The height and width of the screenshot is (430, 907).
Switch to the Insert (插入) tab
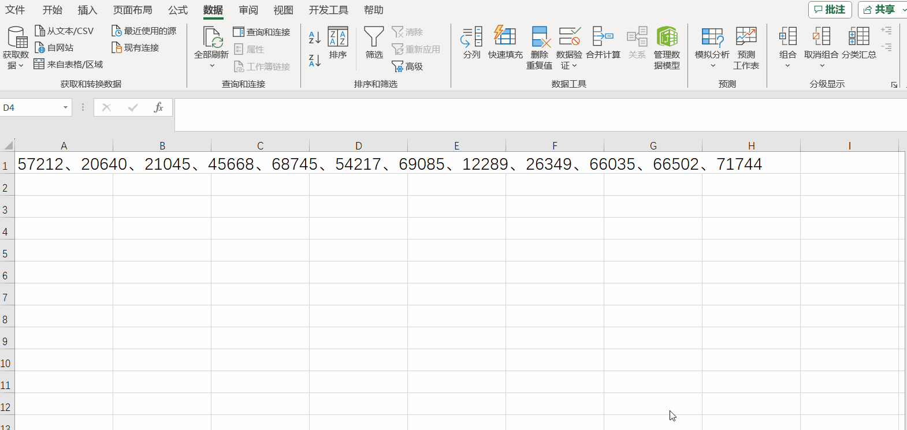point(87,10)
